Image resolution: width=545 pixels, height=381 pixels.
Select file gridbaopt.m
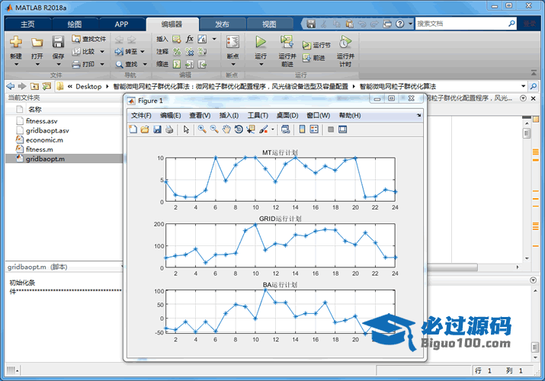(45, 158)
